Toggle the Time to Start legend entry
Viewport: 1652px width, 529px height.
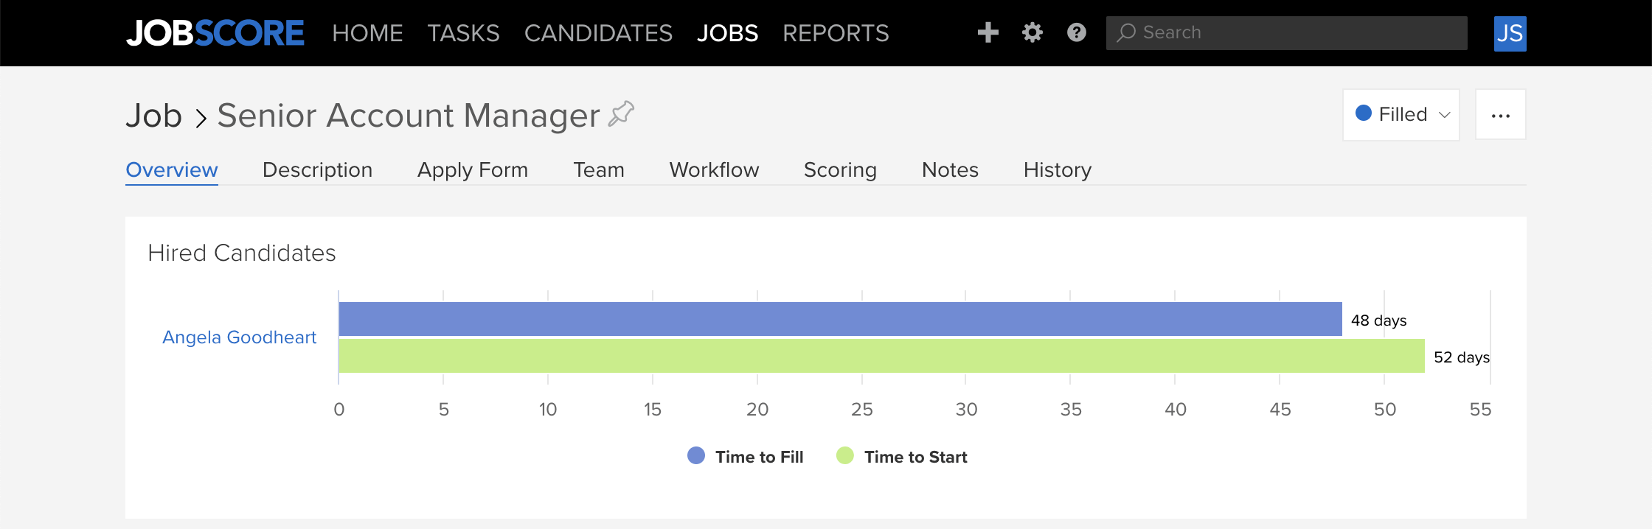tap(901, 456)
